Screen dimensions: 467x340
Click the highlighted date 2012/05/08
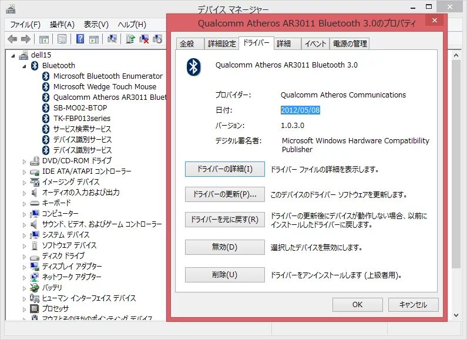coord(300,110)
